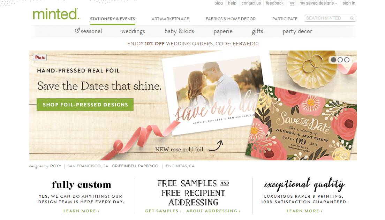Open the weddings submenu
This screenshot has height=220, width=385.
pyautogui.click(x=133, y=31)
